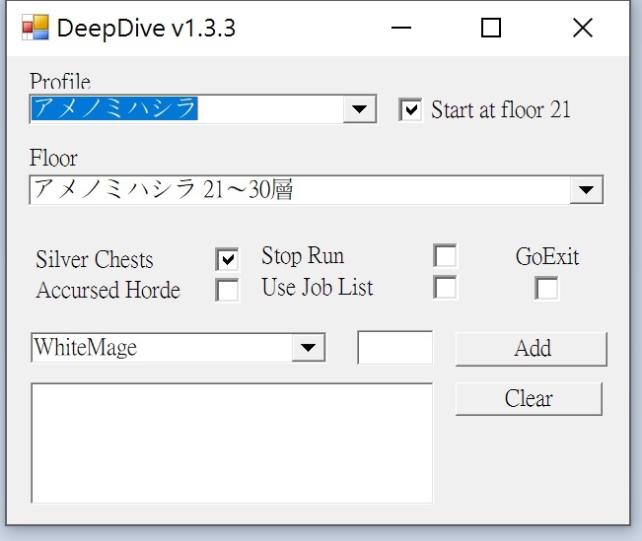Click the Clear button
The image size is (642, 541).
coord(529,398)
